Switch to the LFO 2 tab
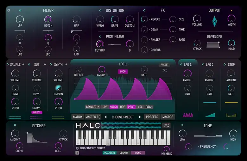The width and height of the screenshot is (247, 161). click(x=210, y=64)
